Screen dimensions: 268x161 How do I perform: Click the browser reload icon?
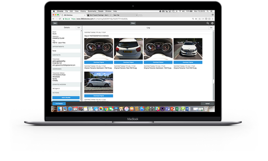60,19
